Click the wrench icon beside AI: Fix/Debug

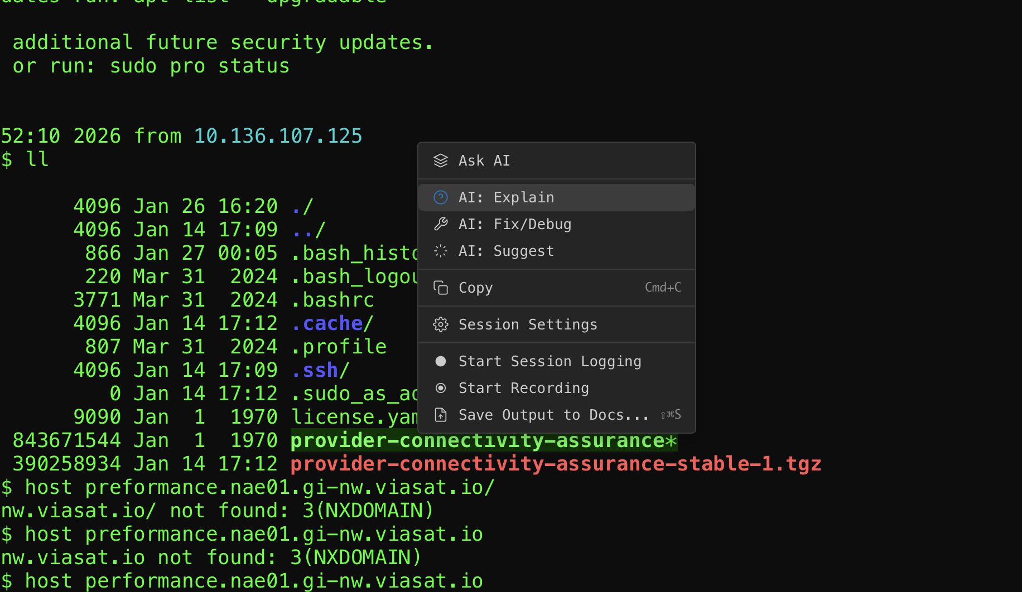(x=441, y=224)
